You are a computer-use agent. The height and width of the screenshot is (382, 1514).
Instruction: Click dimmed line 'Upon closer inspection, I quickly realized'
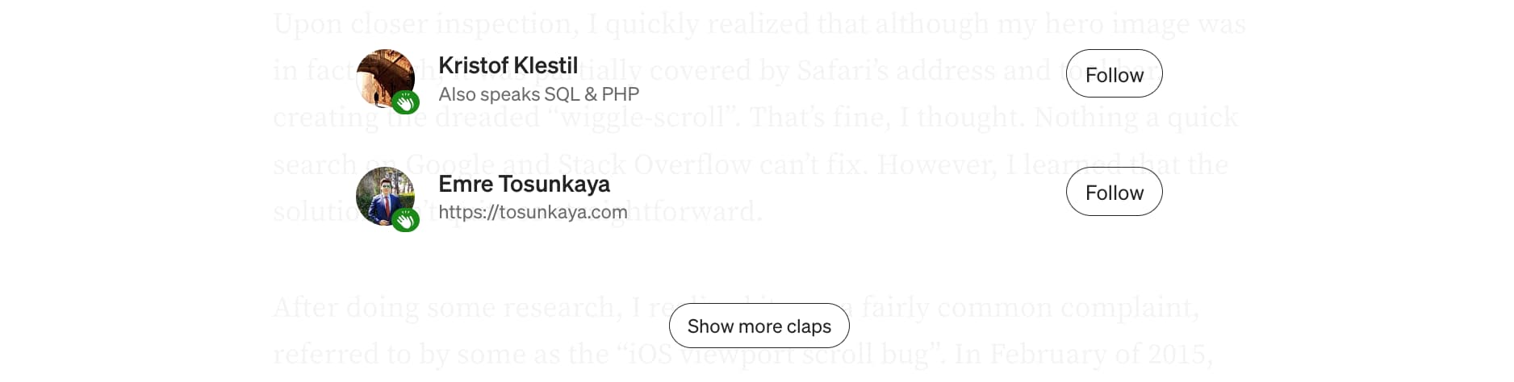pos(542,24)
